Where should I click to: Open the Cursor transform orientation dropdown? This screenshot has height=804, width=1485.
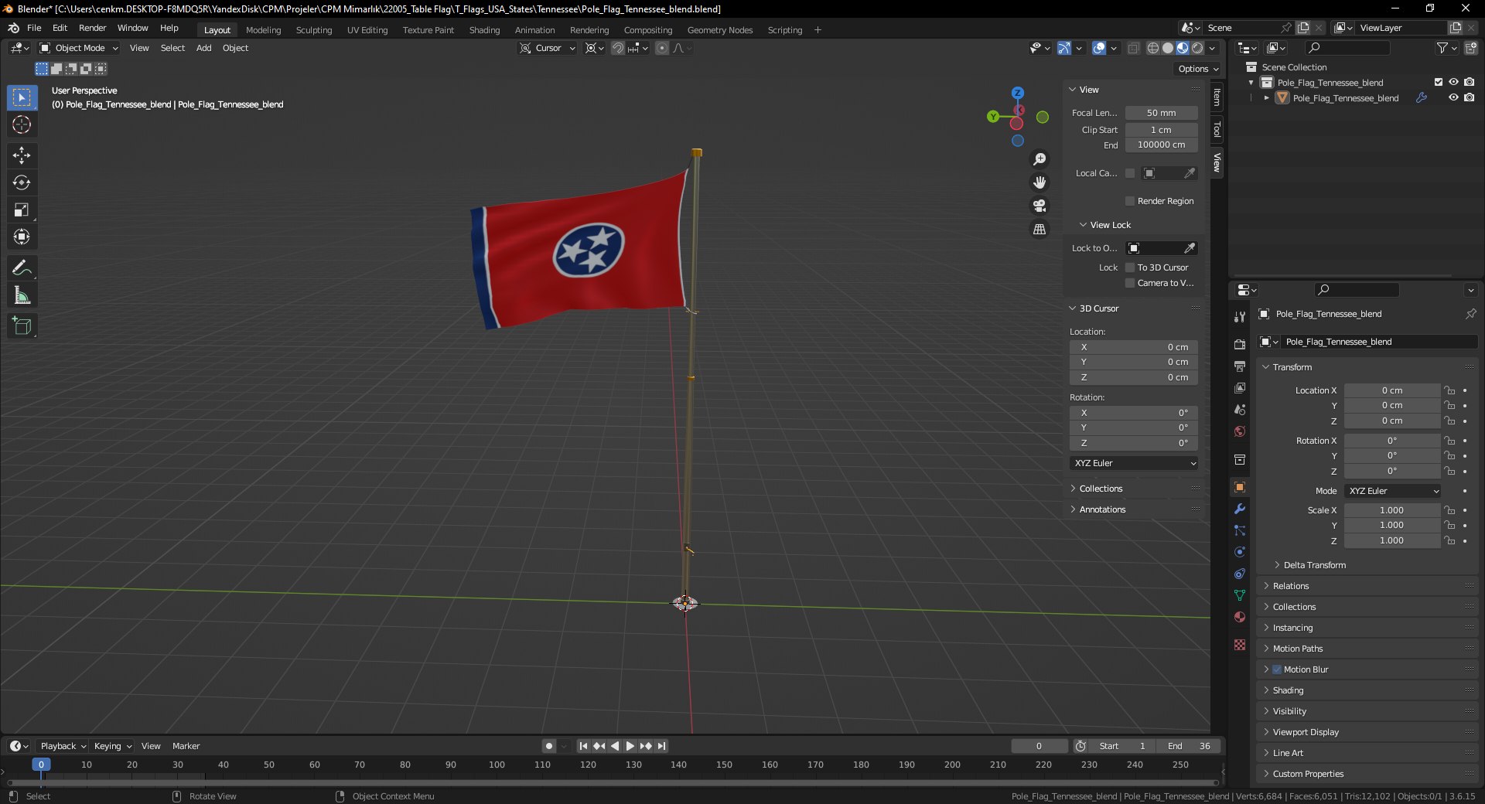coord(548,48)
